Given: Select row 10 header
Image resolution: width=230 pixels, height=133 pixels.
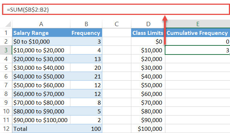Looking at the screenshot, I should [x=6, y=111].
